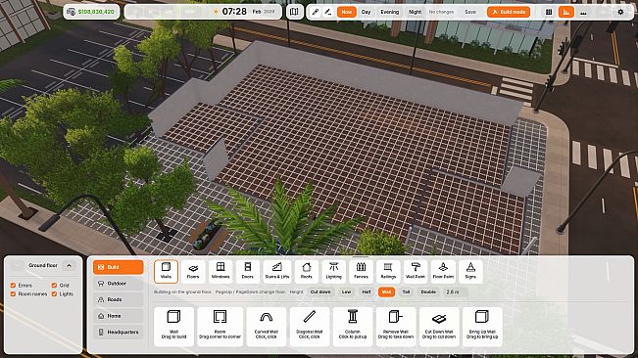The height and width of the screenshot is (358, 638).
Task: Set wall height to Half
Action: [367, 291]
